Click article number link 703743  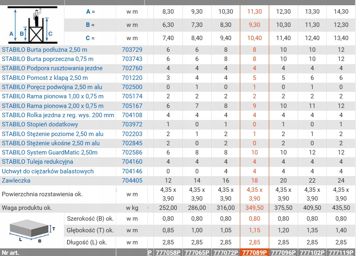point(132,59)
